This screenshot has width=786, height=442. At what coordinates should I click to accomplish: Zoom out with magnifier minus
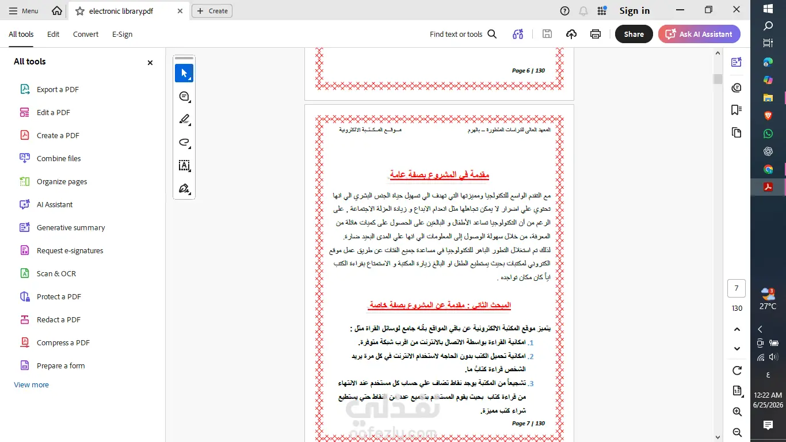pos(737,433)
